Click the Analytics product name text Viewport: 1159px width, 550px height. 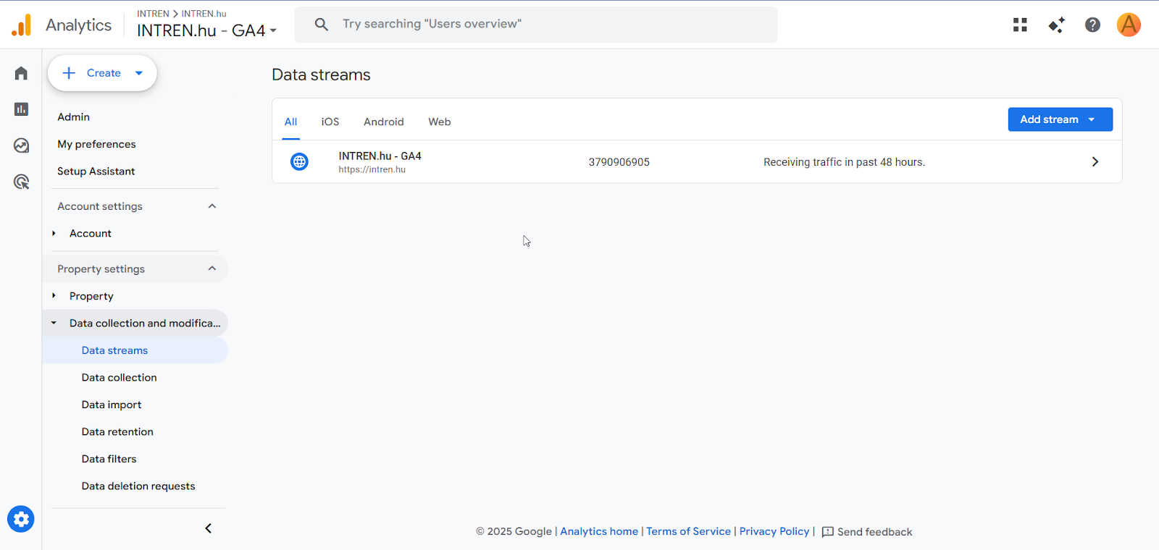[x=78, y=25]
